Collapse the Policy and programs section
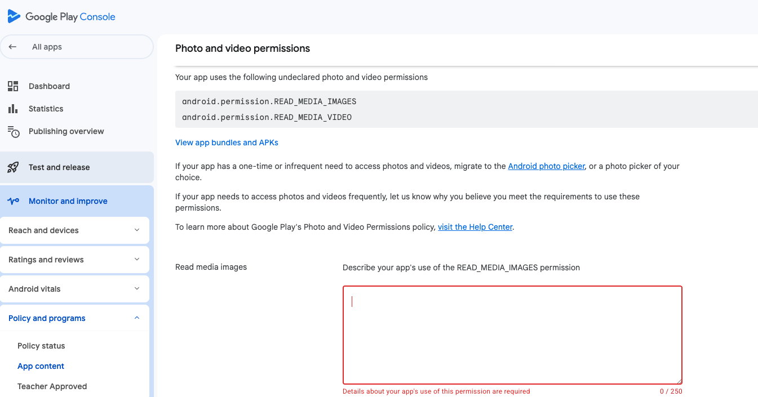This screenshot has height=397, width=758. 136,318
